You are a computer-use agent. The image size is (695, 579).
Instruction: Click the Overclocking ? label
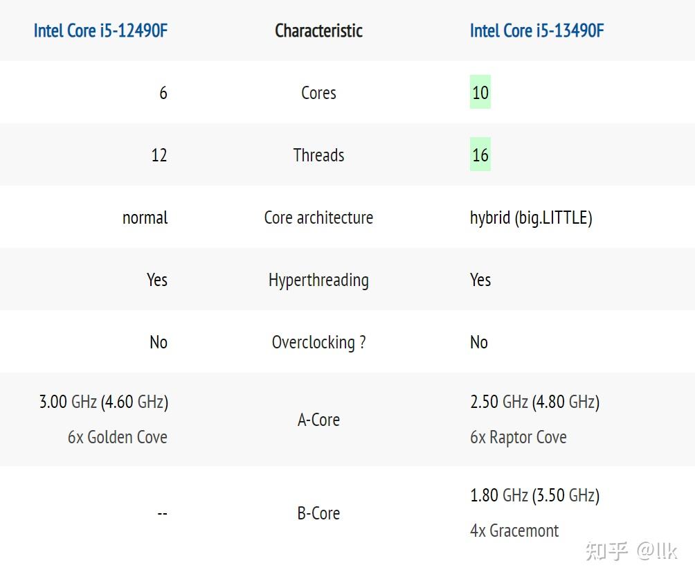[318, 342]
